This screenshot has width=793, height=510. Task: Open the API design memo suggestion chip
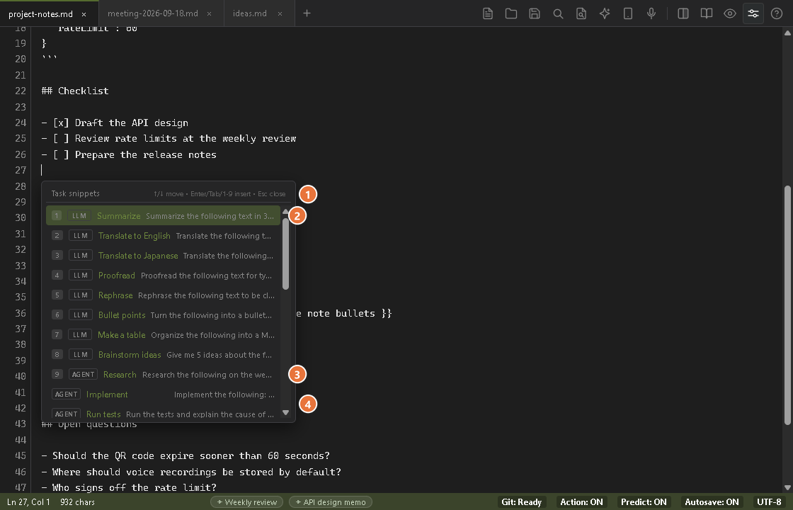(x=330, y=502)
